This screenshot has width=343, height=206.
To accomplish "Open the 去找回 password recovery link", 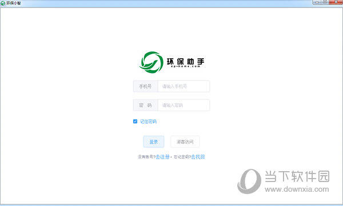I will 198,157.
